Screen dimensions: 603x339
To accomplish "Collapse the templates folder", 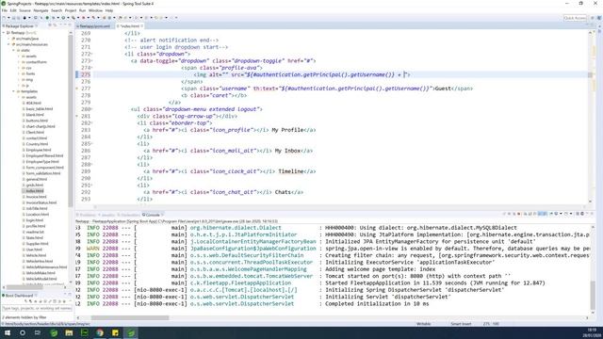I will pyautogui.click(x=13, y=91).
